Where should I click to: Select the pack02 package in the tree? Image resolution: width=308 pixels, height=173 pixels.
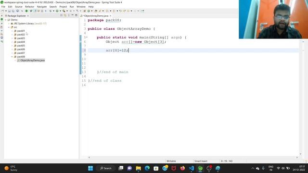(21, 35)
